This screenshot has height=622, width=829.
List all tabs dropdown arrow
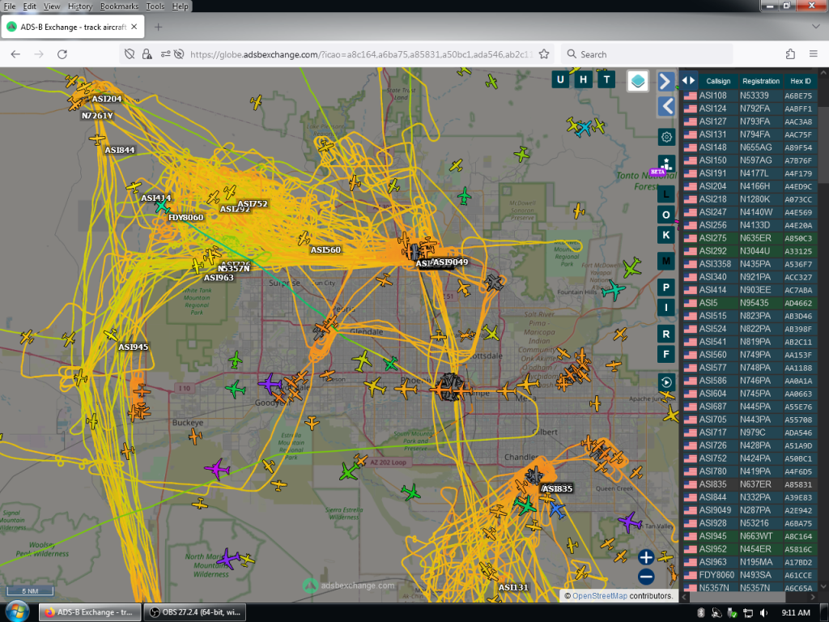815,27
